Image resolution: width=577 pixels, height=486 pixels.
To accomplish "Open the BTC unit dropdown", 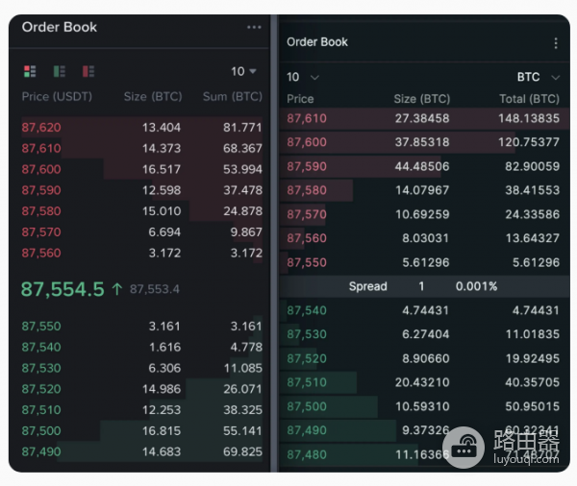I will point(539,77).
